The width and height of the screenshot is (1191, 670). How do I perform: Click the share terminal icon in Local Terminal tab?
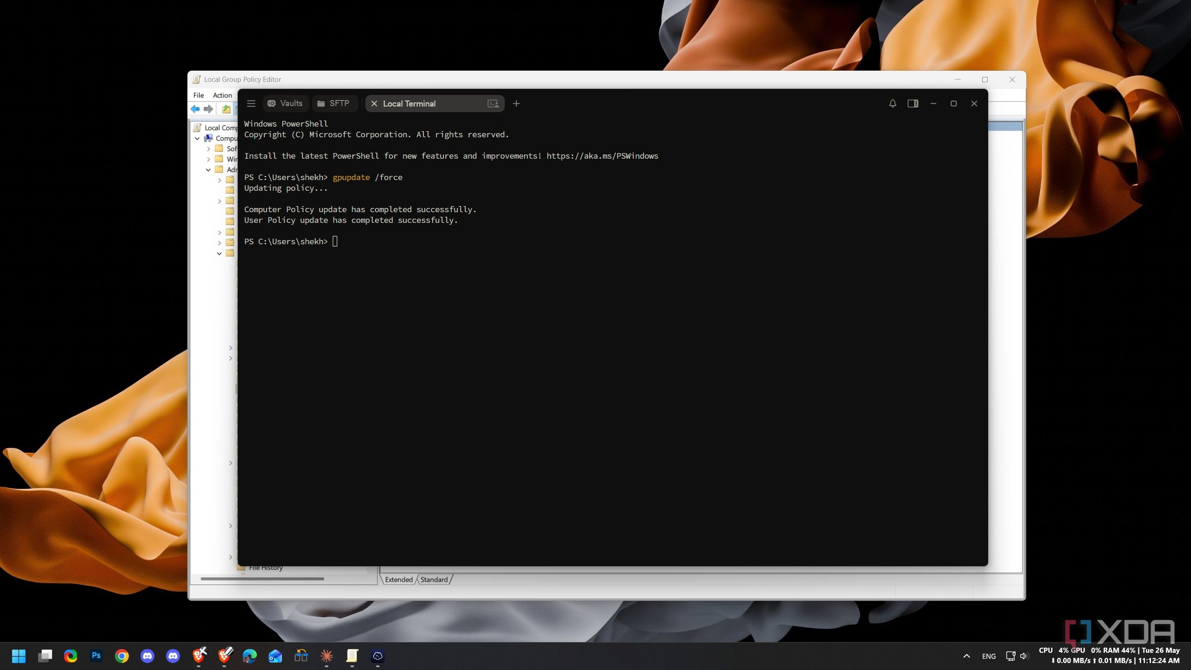(493, 103)
